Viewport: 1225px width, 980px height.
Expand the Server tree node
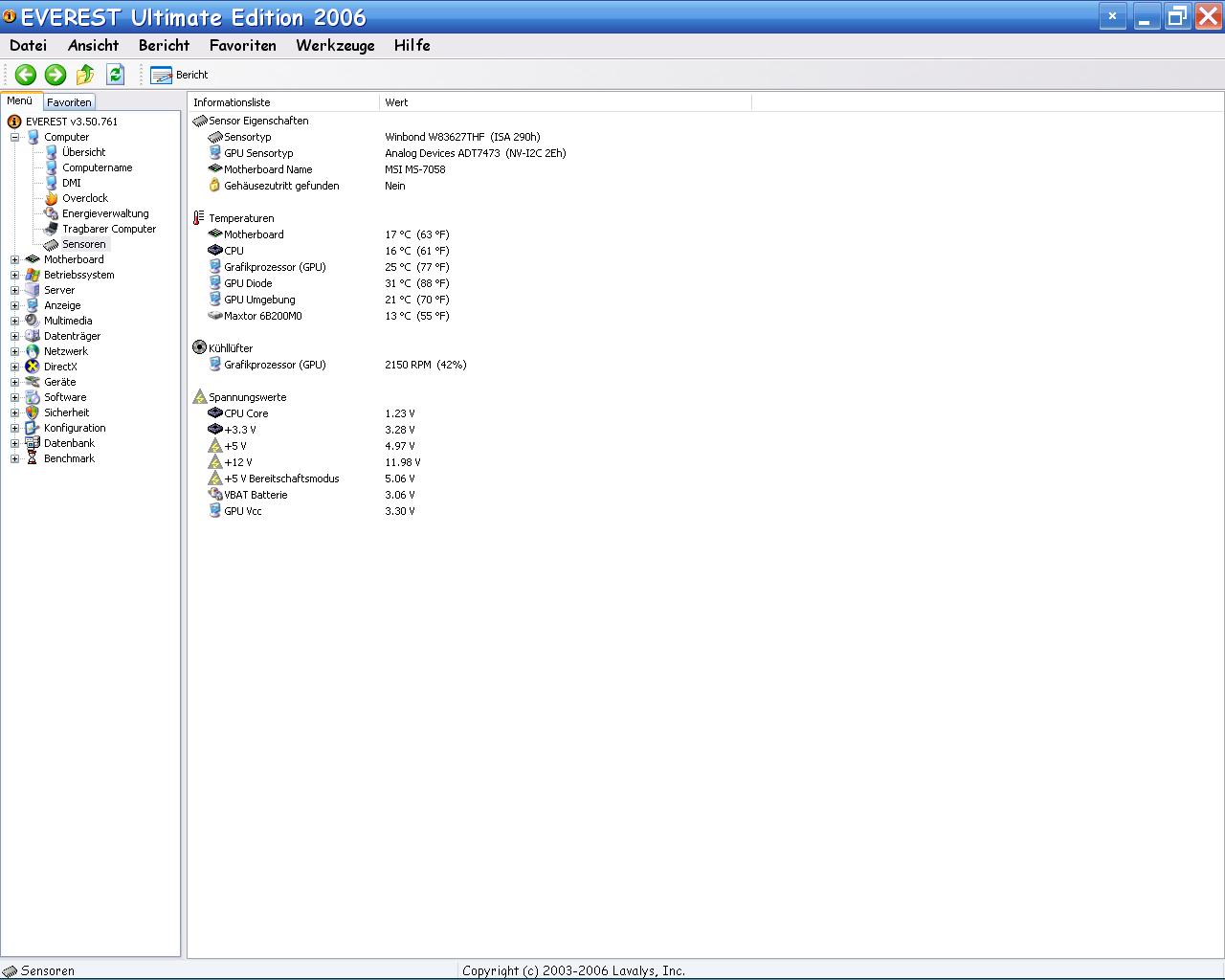pos(15,290)
